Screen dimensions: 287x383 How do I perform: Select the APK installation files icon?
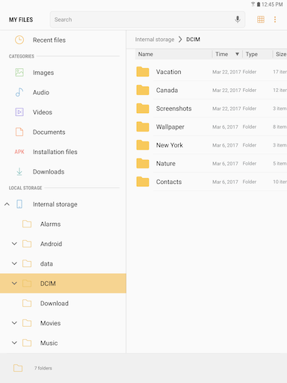click(19, 152)
